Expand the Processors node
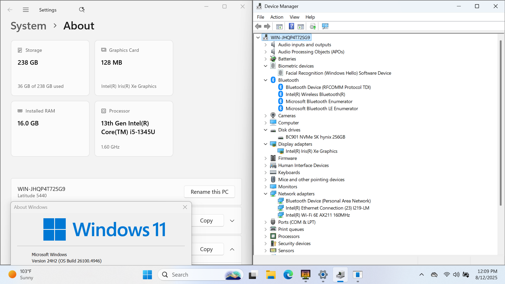 tap(266, 236)
